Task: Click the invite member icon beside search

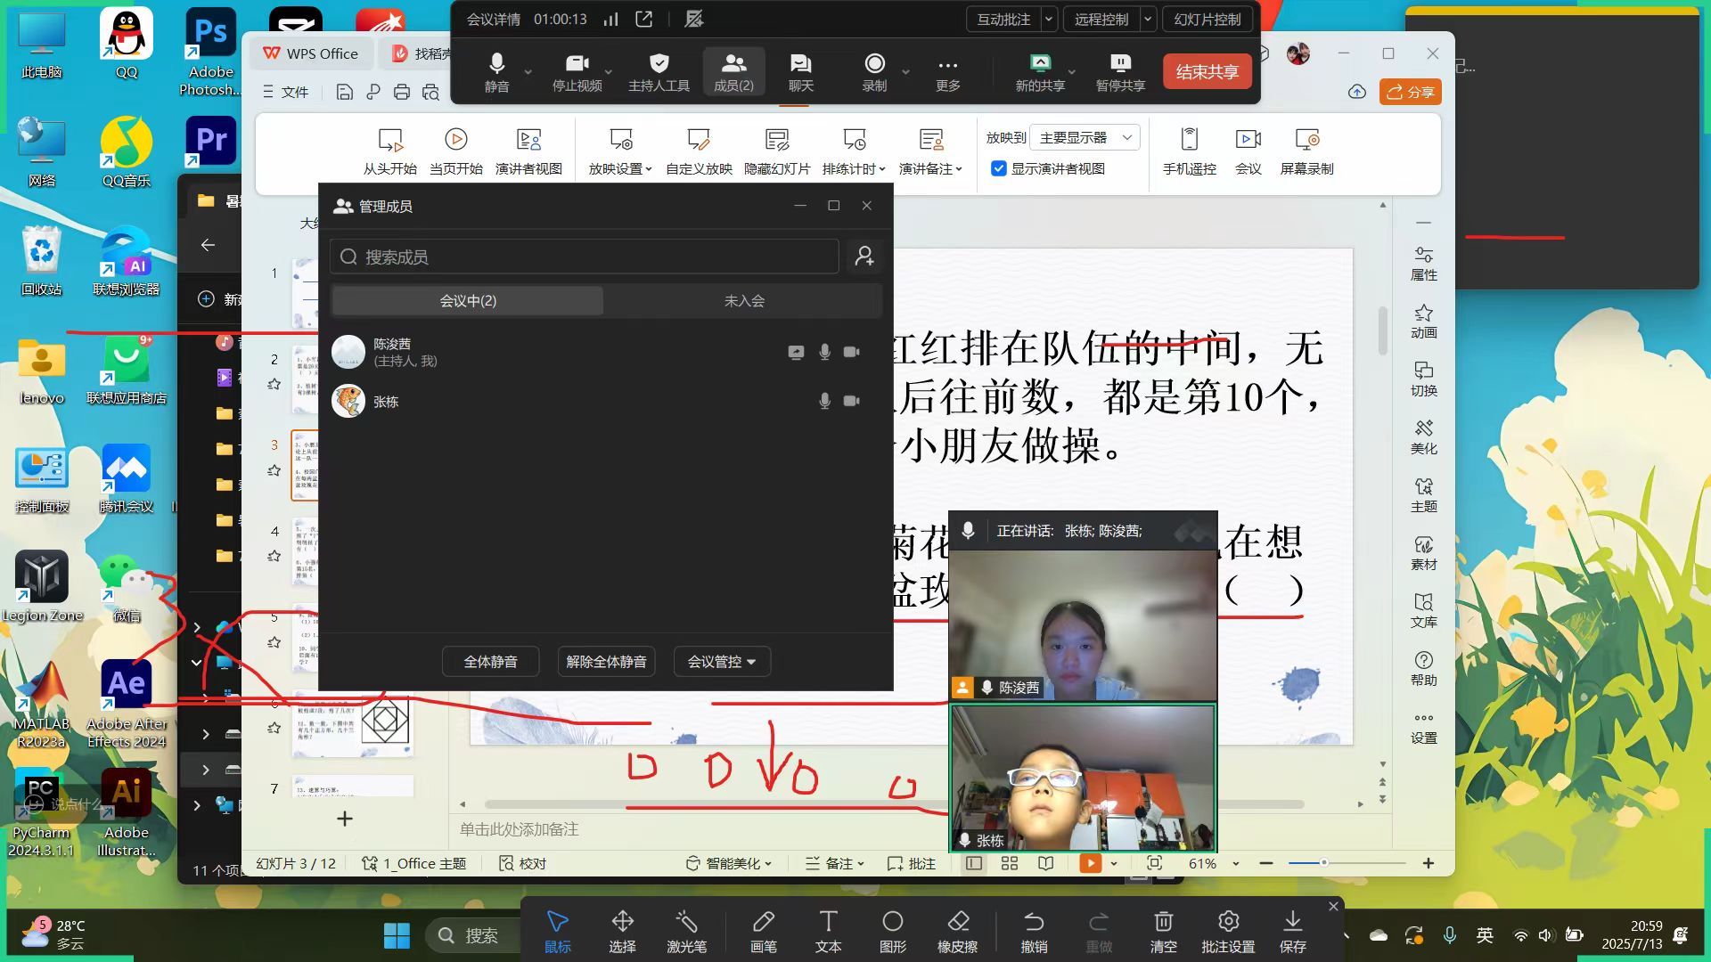Action: [864, 257]
